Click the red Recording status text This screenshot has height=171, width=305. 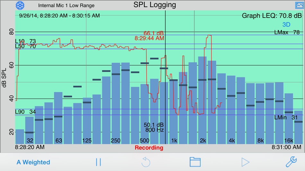click(149, 148)
